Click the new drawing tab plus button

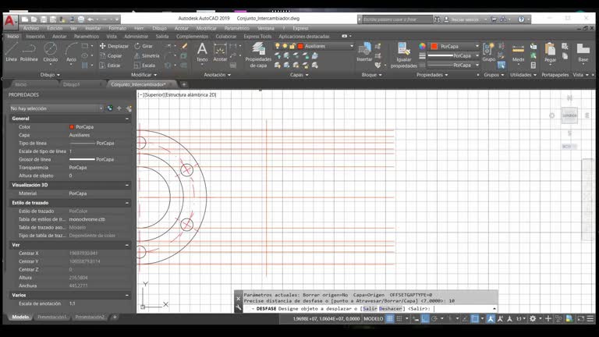[x=184, y=84]
